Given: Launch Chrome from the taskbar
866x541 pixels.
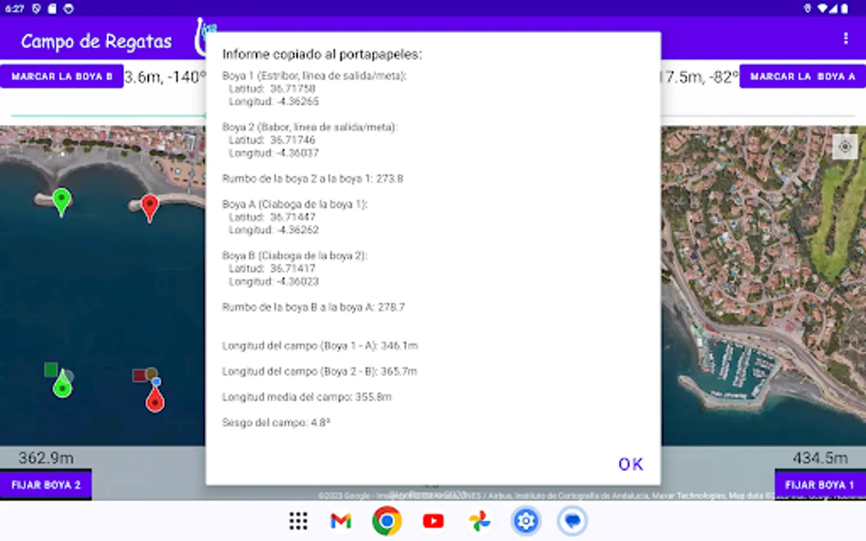Looking at the screenshot, I should (x=387, y=521).
